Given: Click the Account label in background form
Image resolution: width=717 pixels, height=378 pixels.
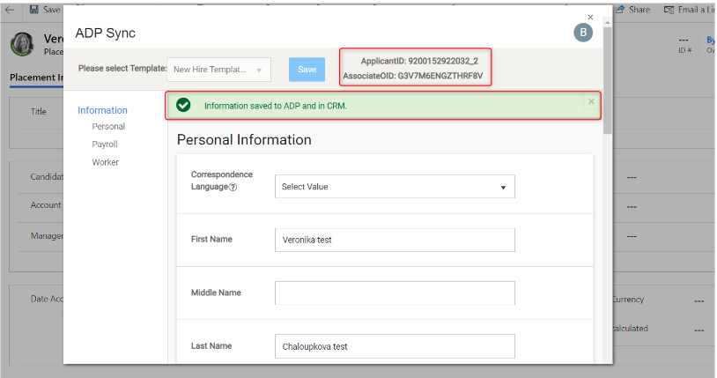Looking at the screenshot, I should coord(46,205).
